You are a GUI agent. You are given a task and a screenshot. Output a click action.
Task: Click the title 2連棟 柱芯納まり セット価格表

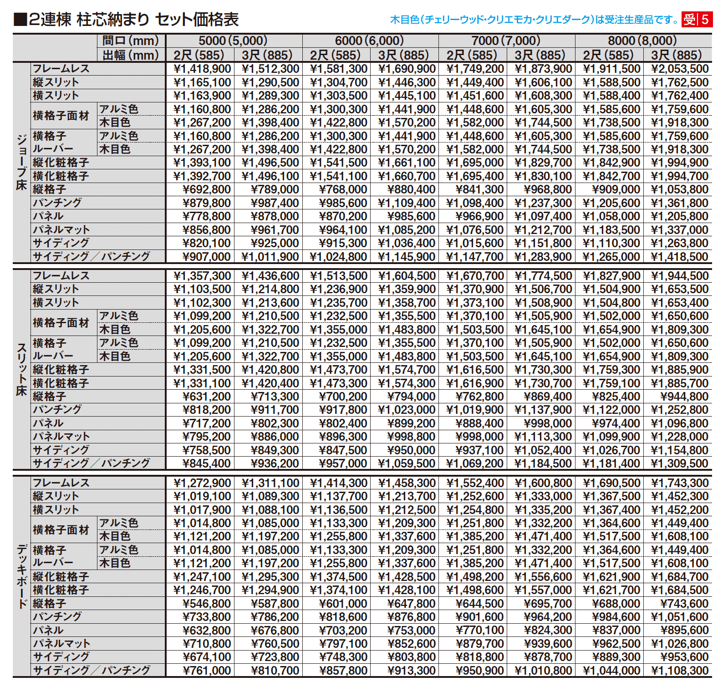(x=126, y=20)
